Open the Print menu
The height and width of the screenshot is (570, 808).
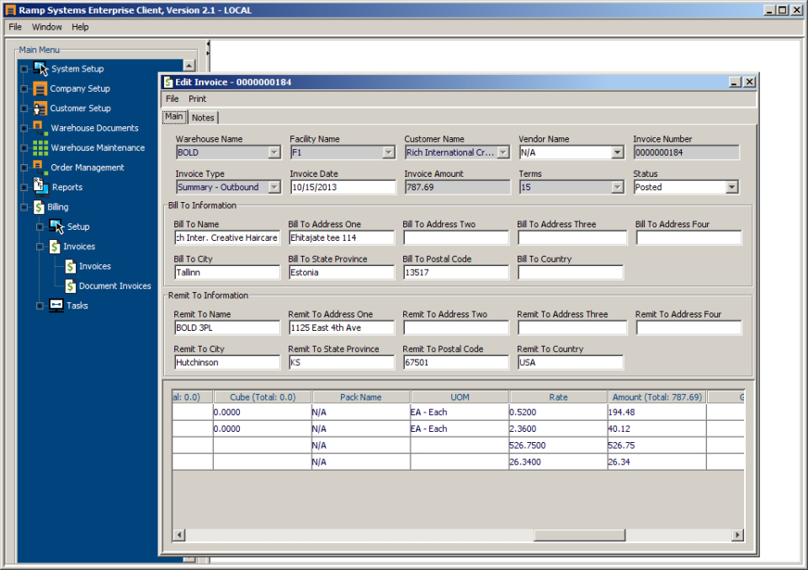[x=197, y=99]
